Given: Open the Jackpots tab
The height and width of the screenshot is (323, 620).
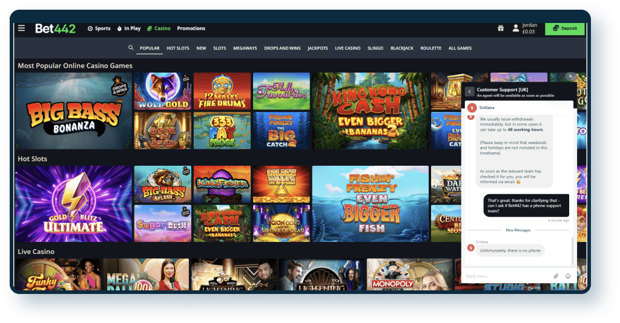Looking at the screenshot, I should click(317, 48).
